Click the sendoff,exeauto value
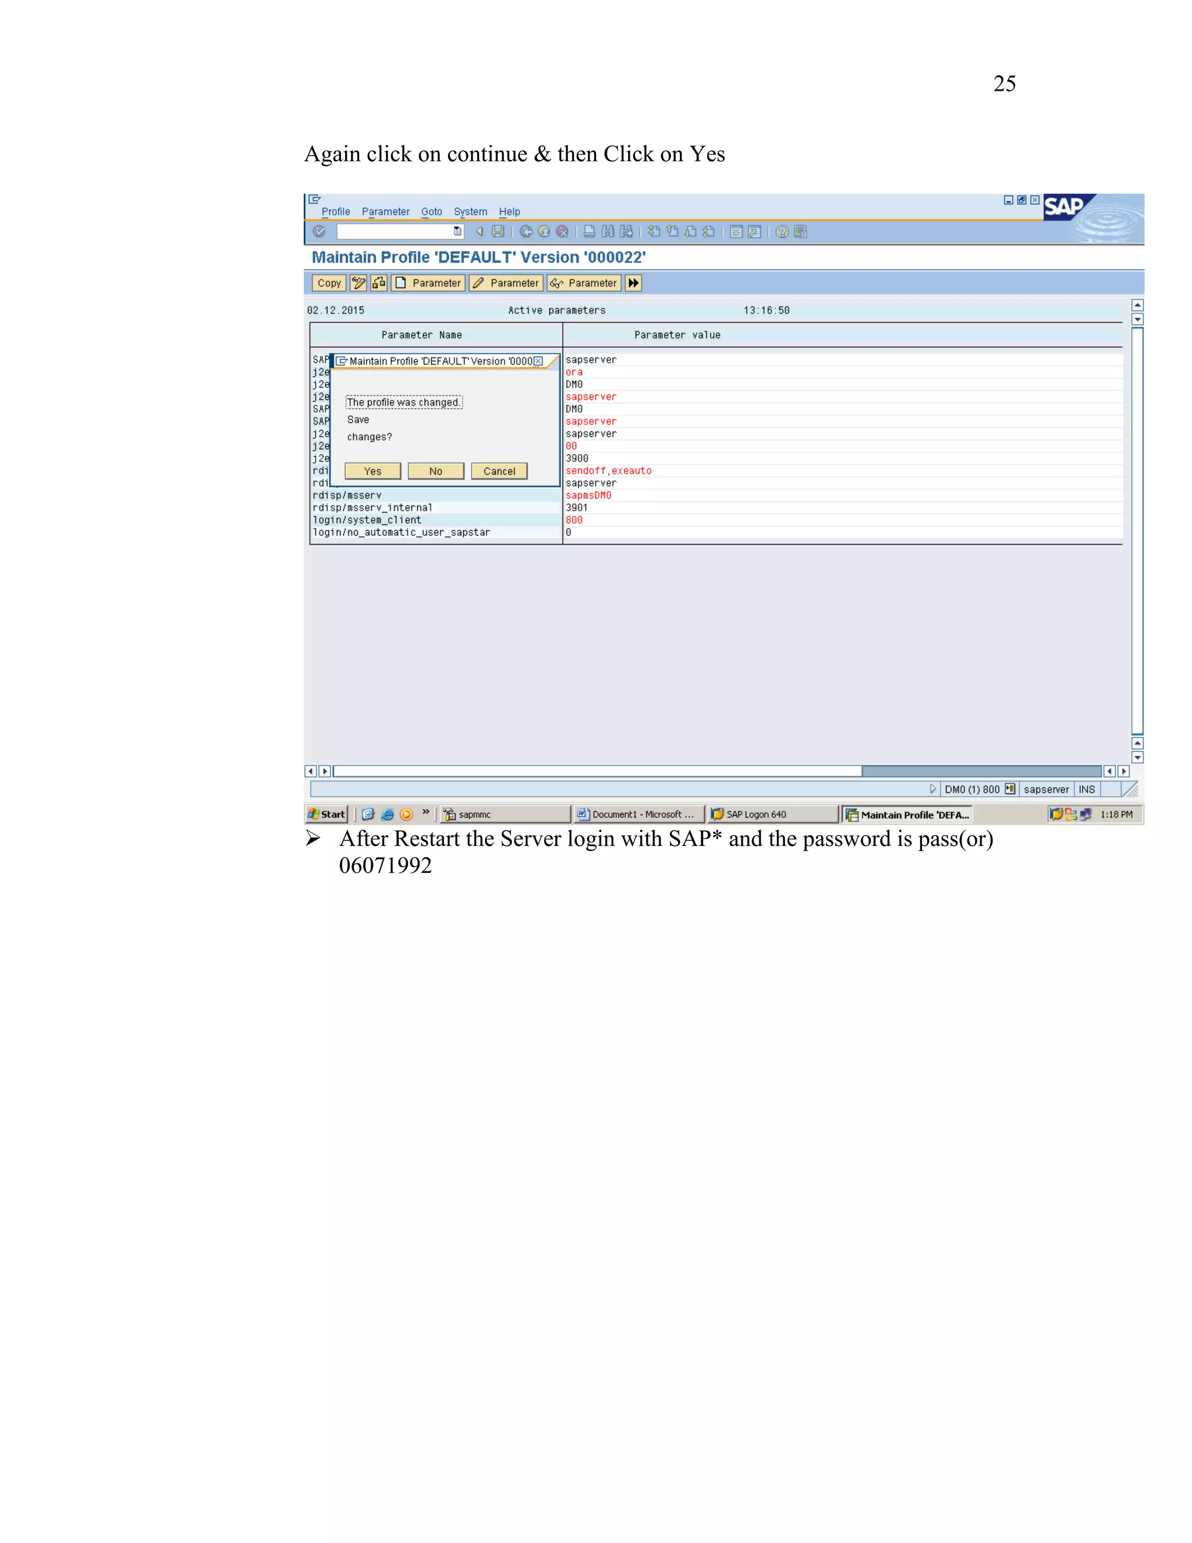Image resolution: width=1192 pixels, height=1543 pixels. [608, 470]
